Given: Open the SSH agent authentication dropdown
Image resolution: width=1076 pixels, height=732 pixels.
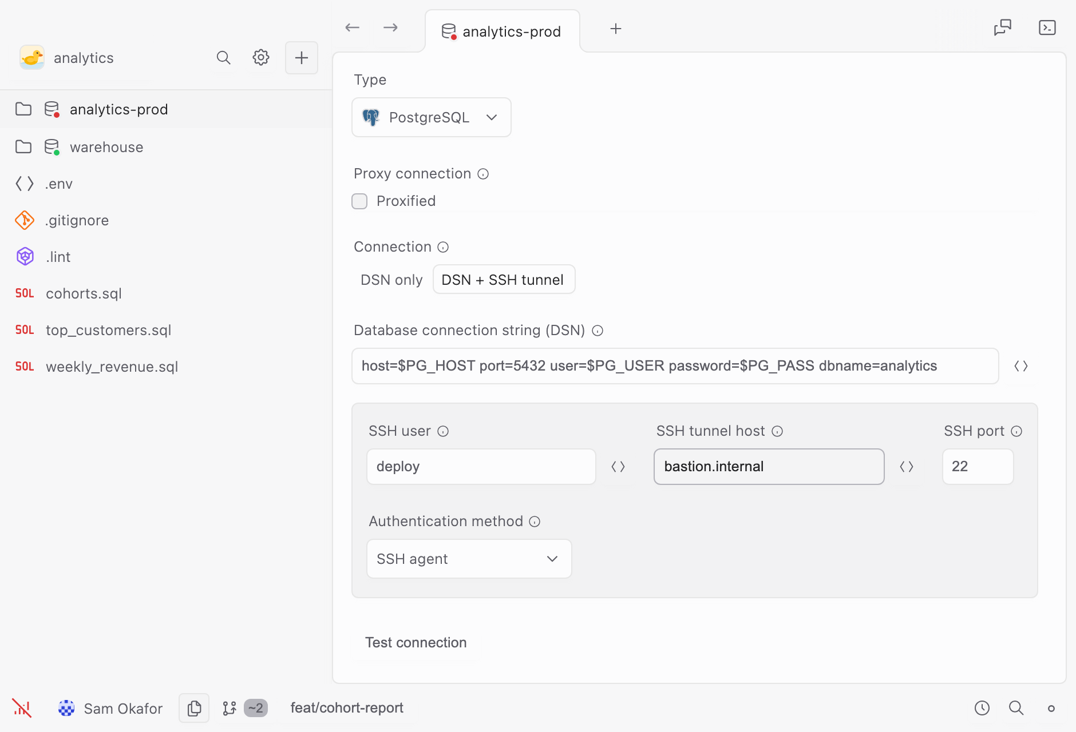Looking at the screenshot, I should tap(469, 559).
